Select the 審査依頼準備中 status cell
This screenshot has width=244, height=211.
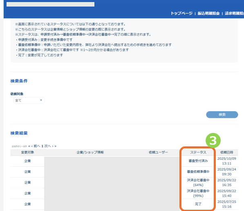[x=198, y=172]
